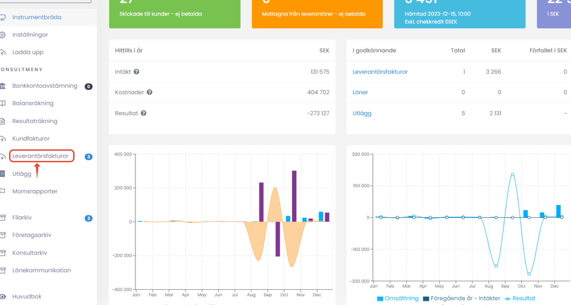This screenshot has height=305, width=571.
Task: Click Resultat value -273 127
Action: coord(318,113)
